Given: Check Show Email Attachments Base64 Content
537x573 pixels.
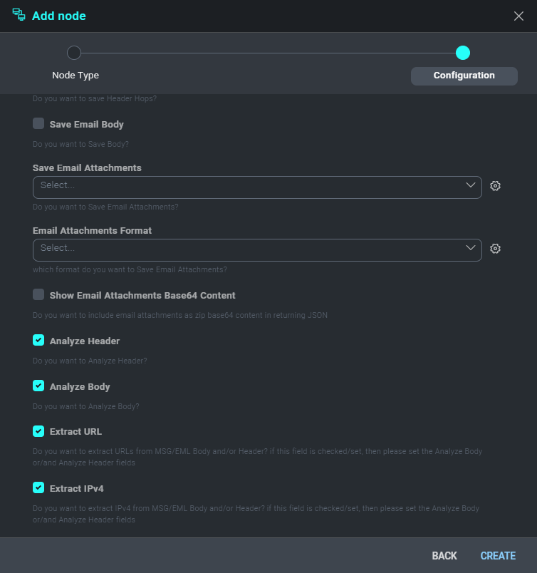Looking at the screenshot, I should click(38, 295).
